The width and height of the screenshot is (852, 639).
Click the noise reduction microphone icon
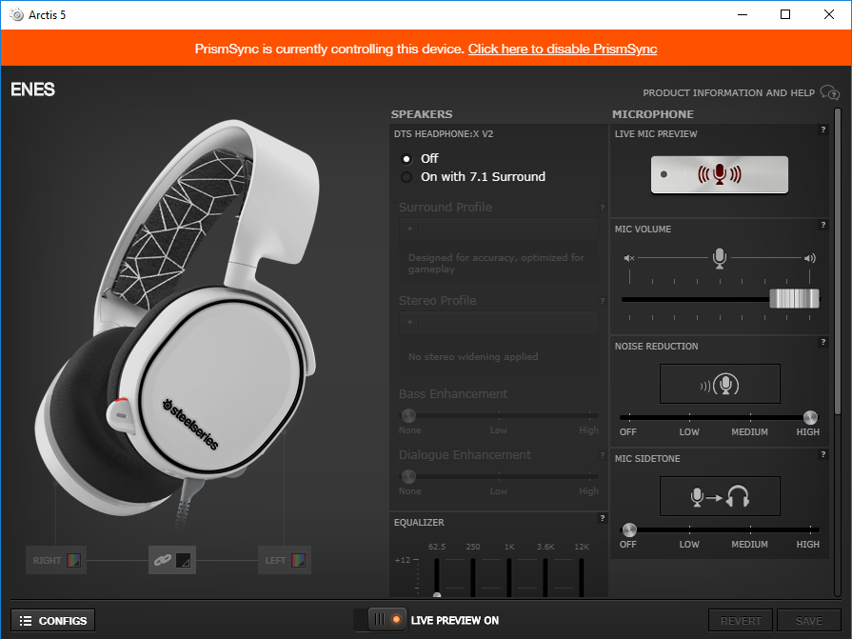point(720,384)
